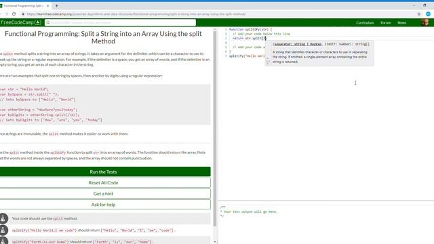Reload the page with refresh icon
This screenshot has height=244, width=434.
coord(14,14)
